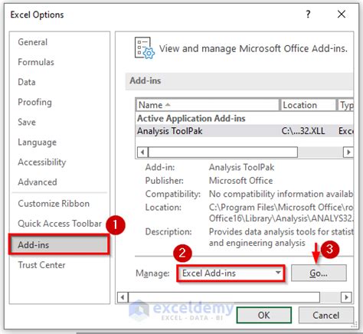Image resolution: width=363 pixels, height=334 pixels.
Task: Click bottom scrollbar right arrow
Action: 346,297
